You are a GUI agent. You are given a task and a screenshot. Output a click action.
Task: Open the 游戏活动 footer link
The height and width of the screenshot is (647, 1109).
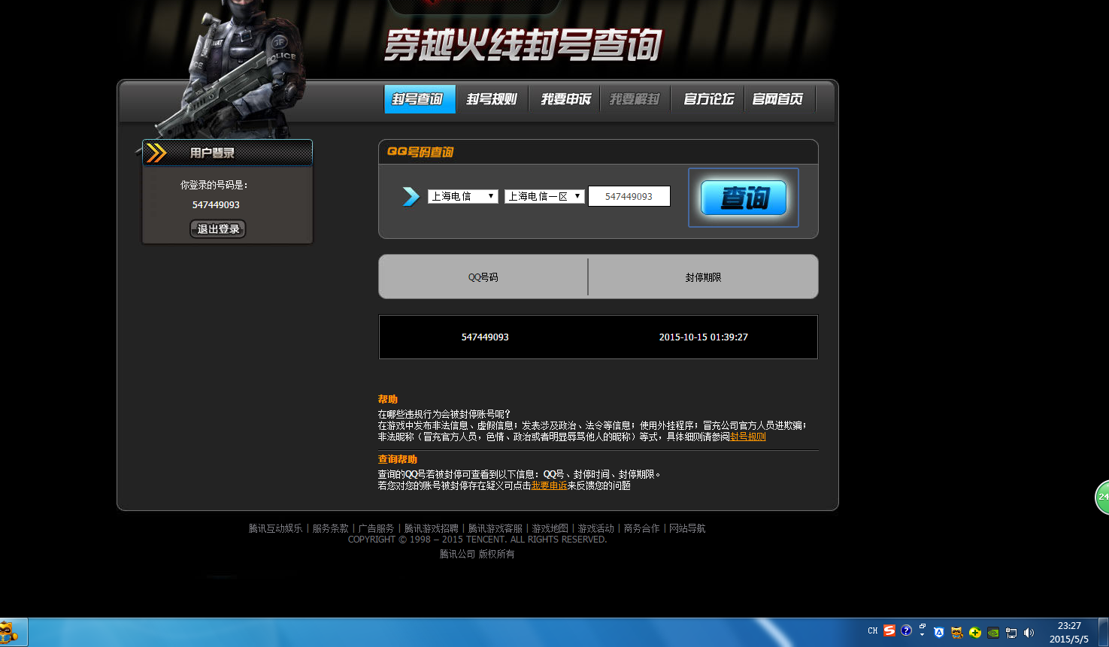595,528
